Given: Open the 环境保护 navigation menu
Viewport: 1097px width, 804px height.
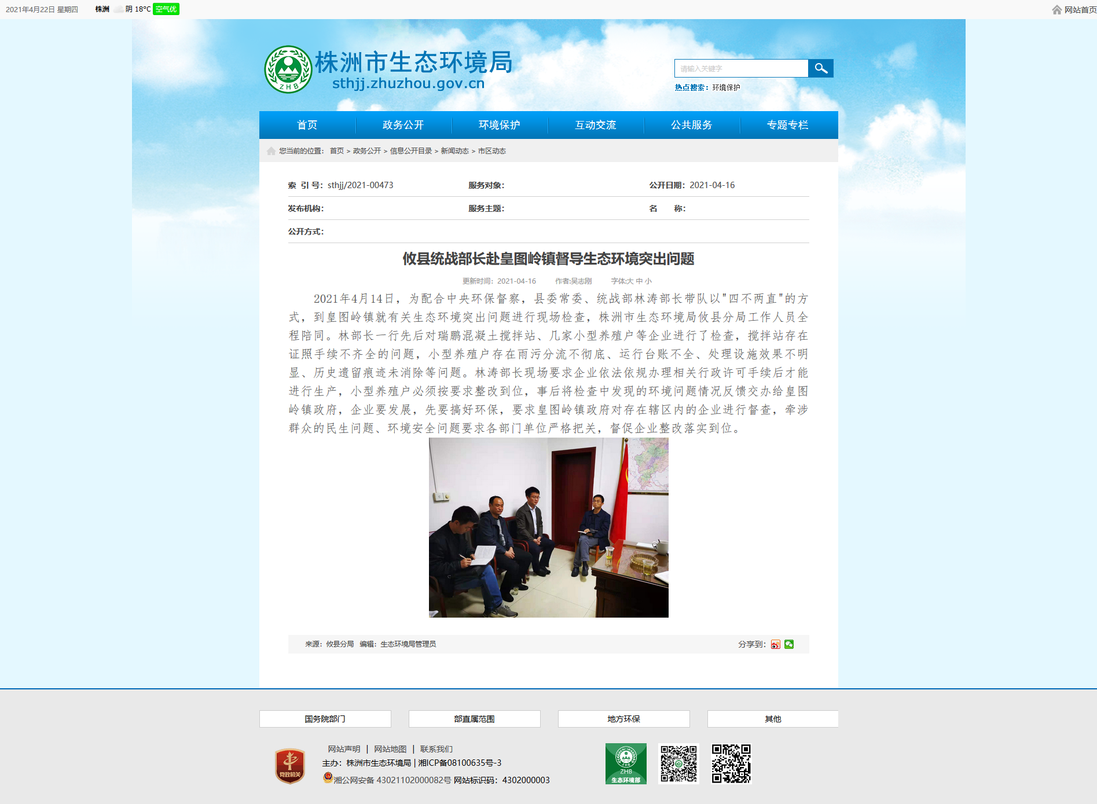Looking at the screenshot, I should click(499, 125).
